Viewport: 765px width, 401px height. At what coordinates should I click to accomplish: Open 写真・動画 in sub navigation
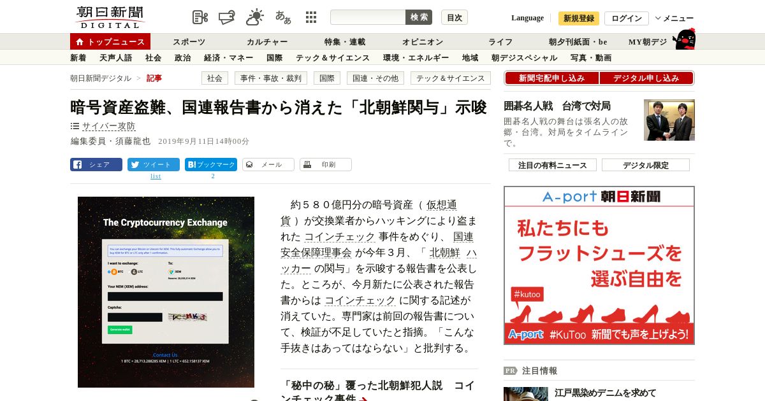(591, 57)
